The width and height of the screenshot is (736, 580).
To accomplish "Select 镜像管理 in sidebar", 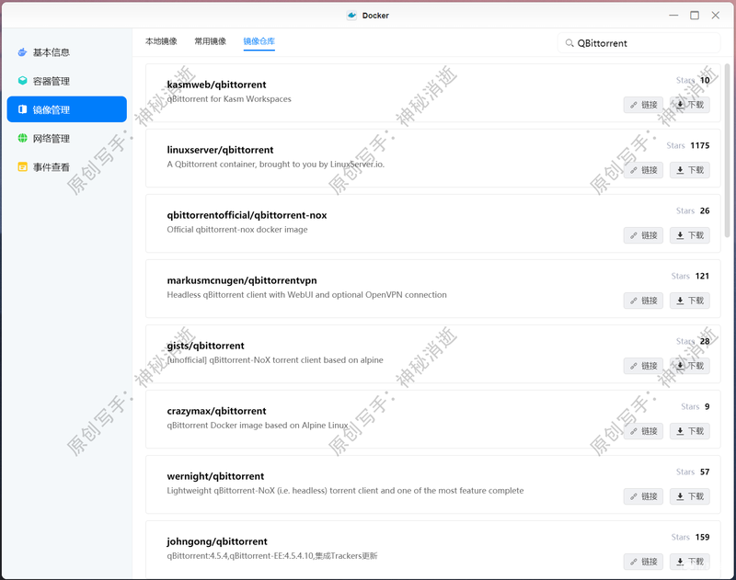I will [66, 109].
